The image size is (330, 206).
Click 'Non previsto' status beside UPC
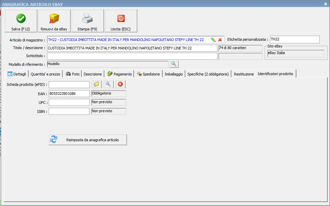click(109, 102)
